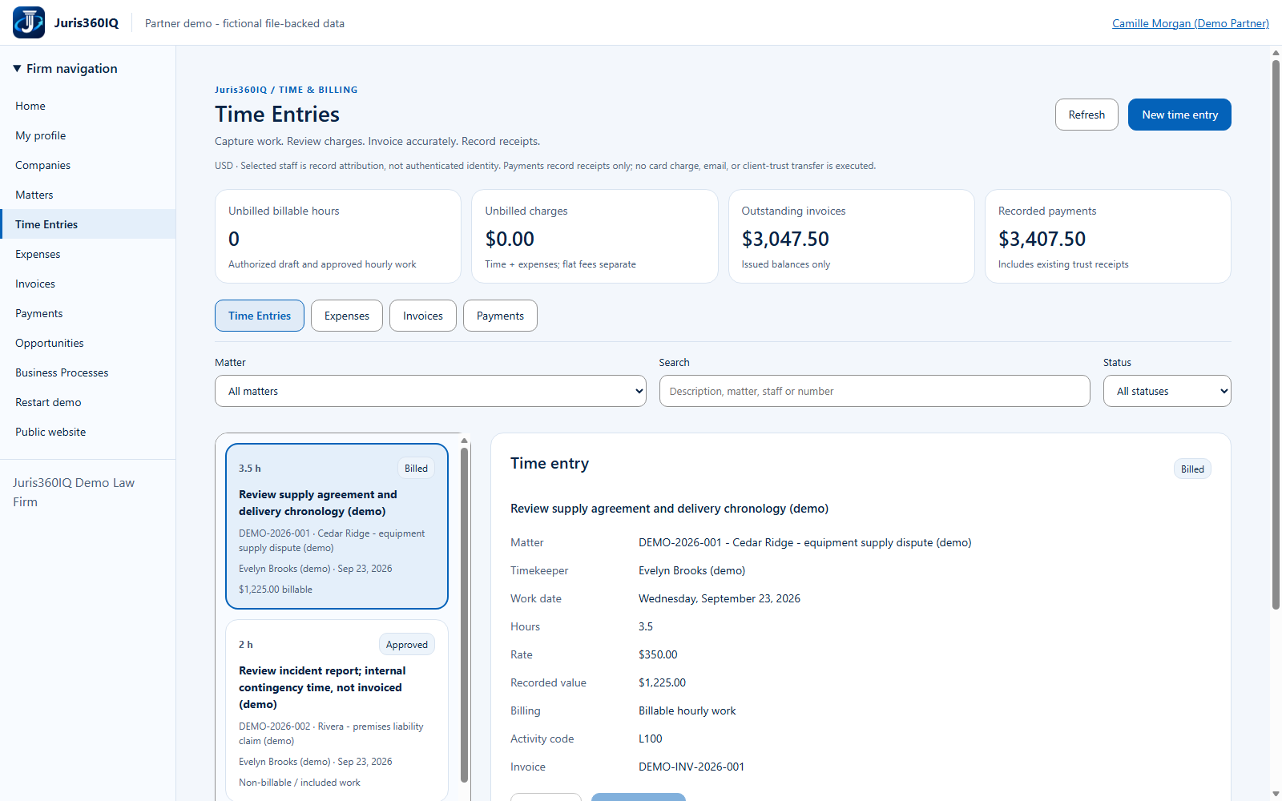Click the Recorded payments $3,407.50 card
The width and height of the screenshot is (1282, 801).
click(1108, 236)
